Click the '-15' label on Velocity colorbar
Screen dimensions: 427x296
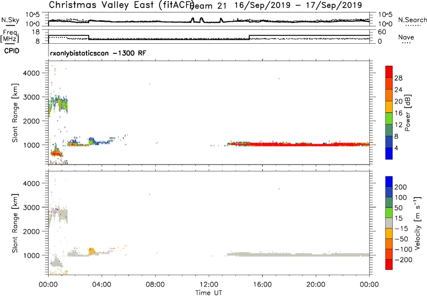click(x=401, y=229)
